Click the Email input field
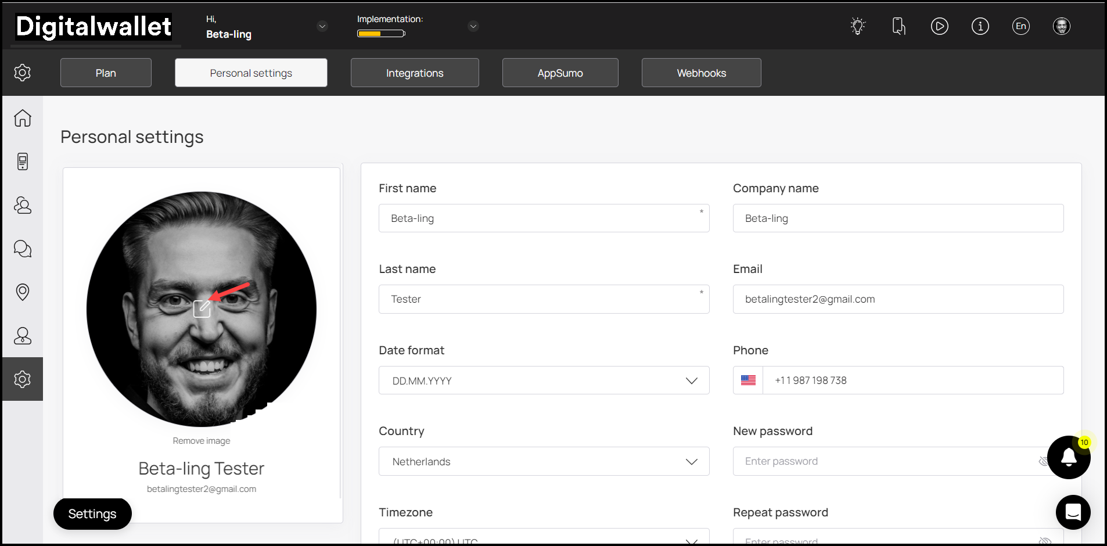This screenshot has width=1107, height=546. [x=898, y=299]
